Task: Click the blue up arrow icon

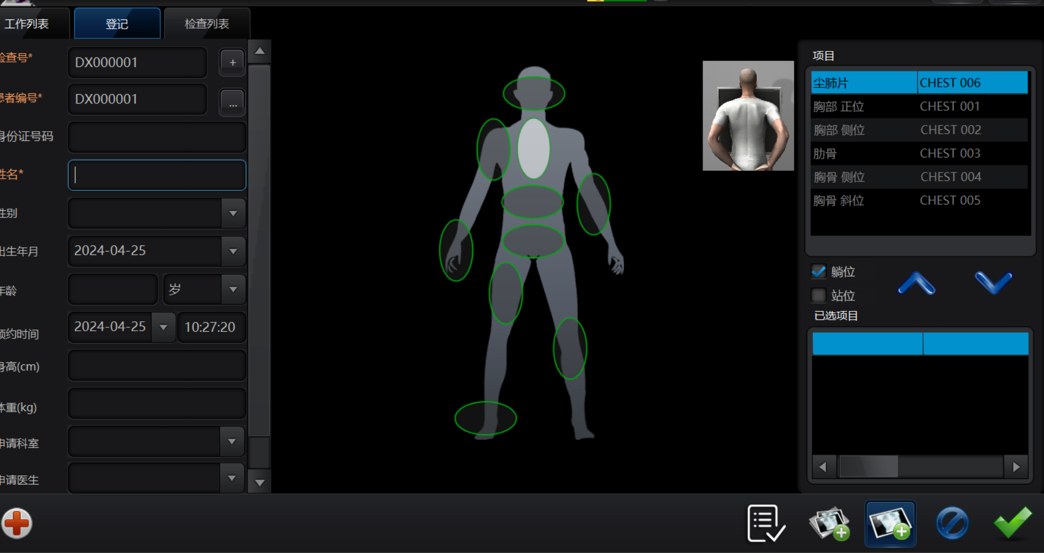Action: point(916,283)
